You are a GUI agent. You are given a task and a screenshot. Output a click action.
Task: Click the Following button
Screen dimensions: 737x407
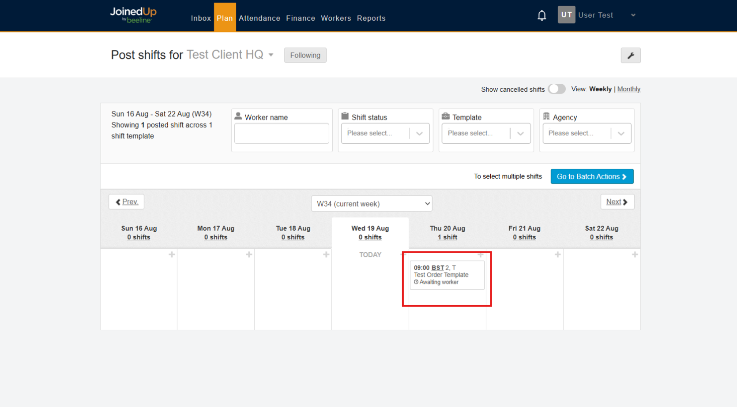(305, 55)
